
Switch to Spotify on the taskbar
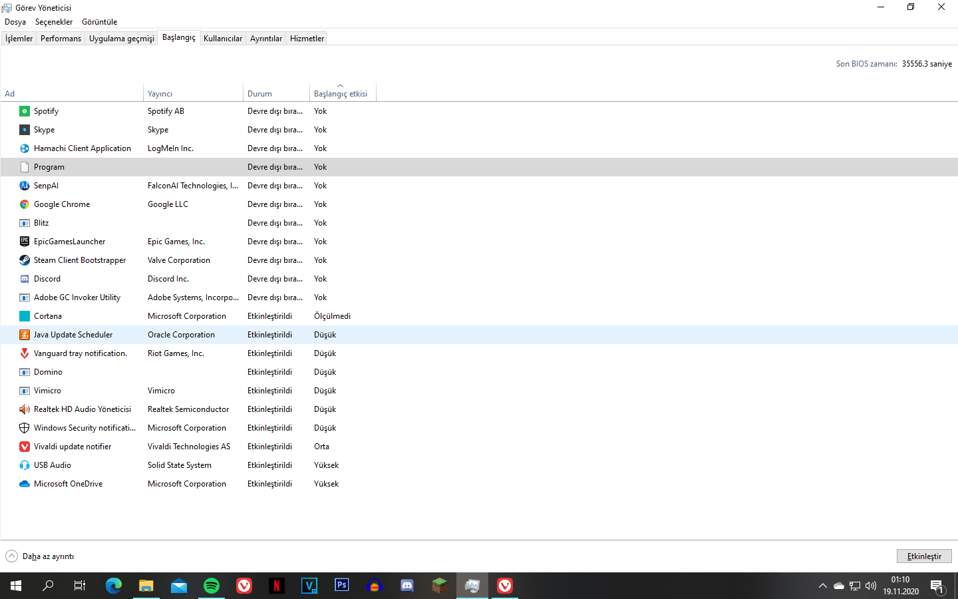coord(212,586)
